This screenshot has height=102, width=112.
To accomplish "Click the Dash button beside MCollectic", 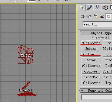I will pos(107,66).
